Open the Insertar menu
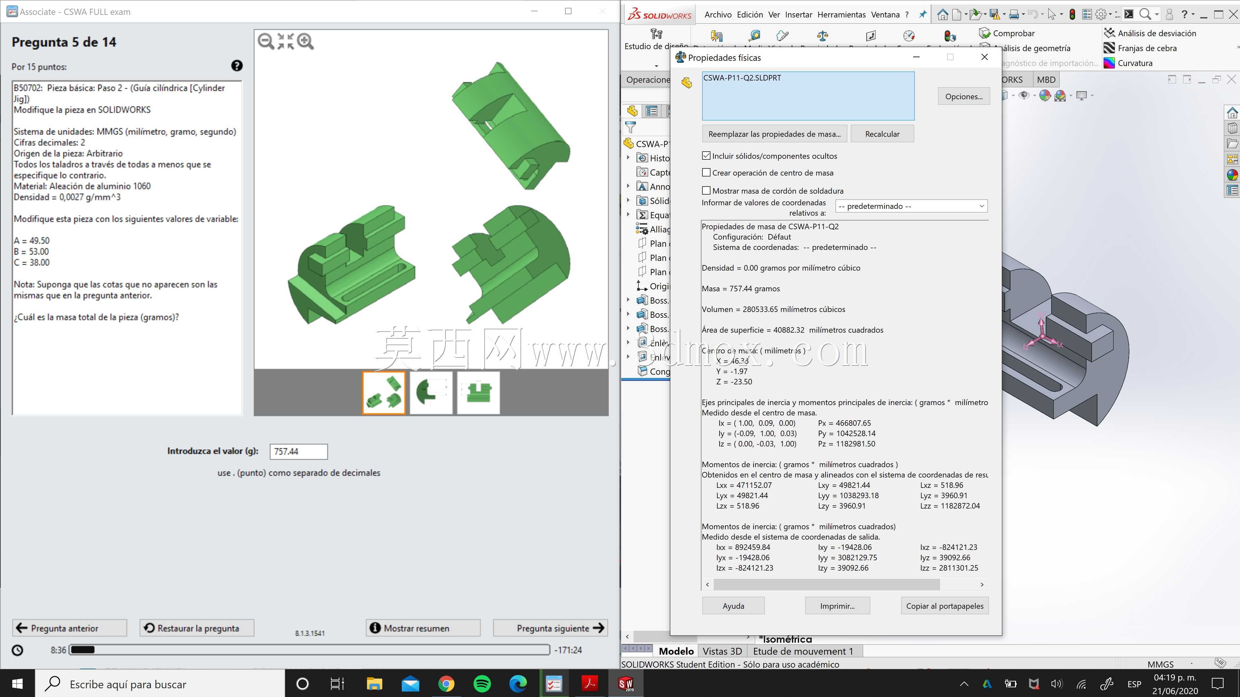The height and width of the screenshot is (697, 1240). tap(798, 15)
